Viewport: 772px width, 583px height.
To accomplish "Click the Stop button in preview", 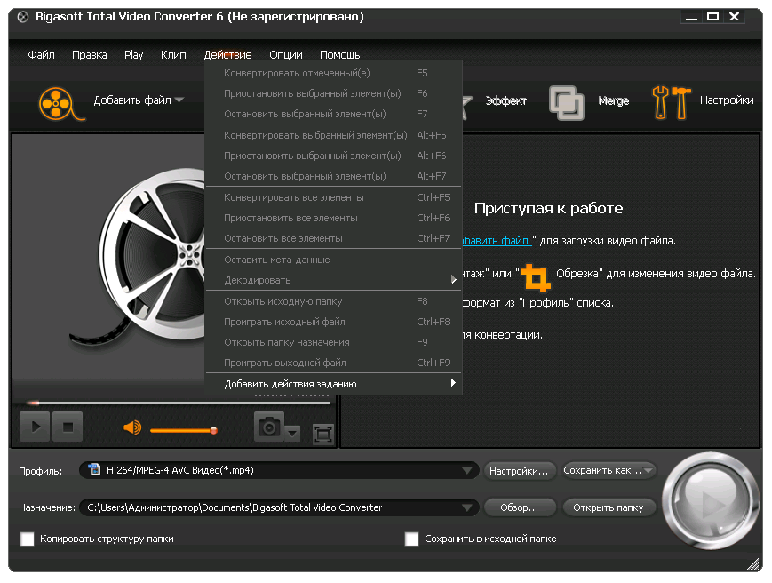I will point(68,427).
